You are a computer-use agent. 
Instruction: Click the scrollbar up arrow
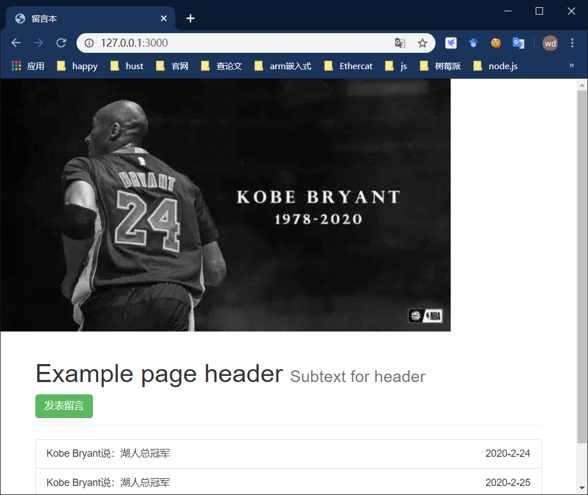(x=582, y=85)
